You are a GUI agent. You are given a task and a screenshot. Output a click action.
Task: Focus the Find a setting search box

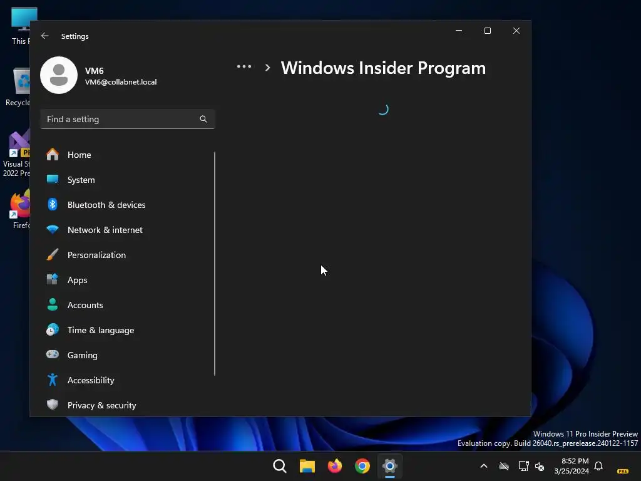pos(128,119)
